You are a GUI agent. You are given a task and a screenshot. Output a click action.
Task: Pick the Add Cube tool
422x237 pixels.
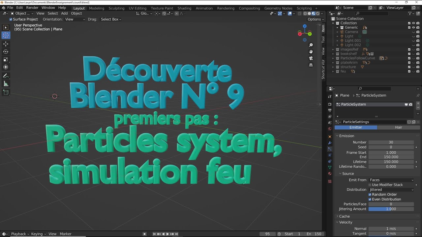click(6, 92)
